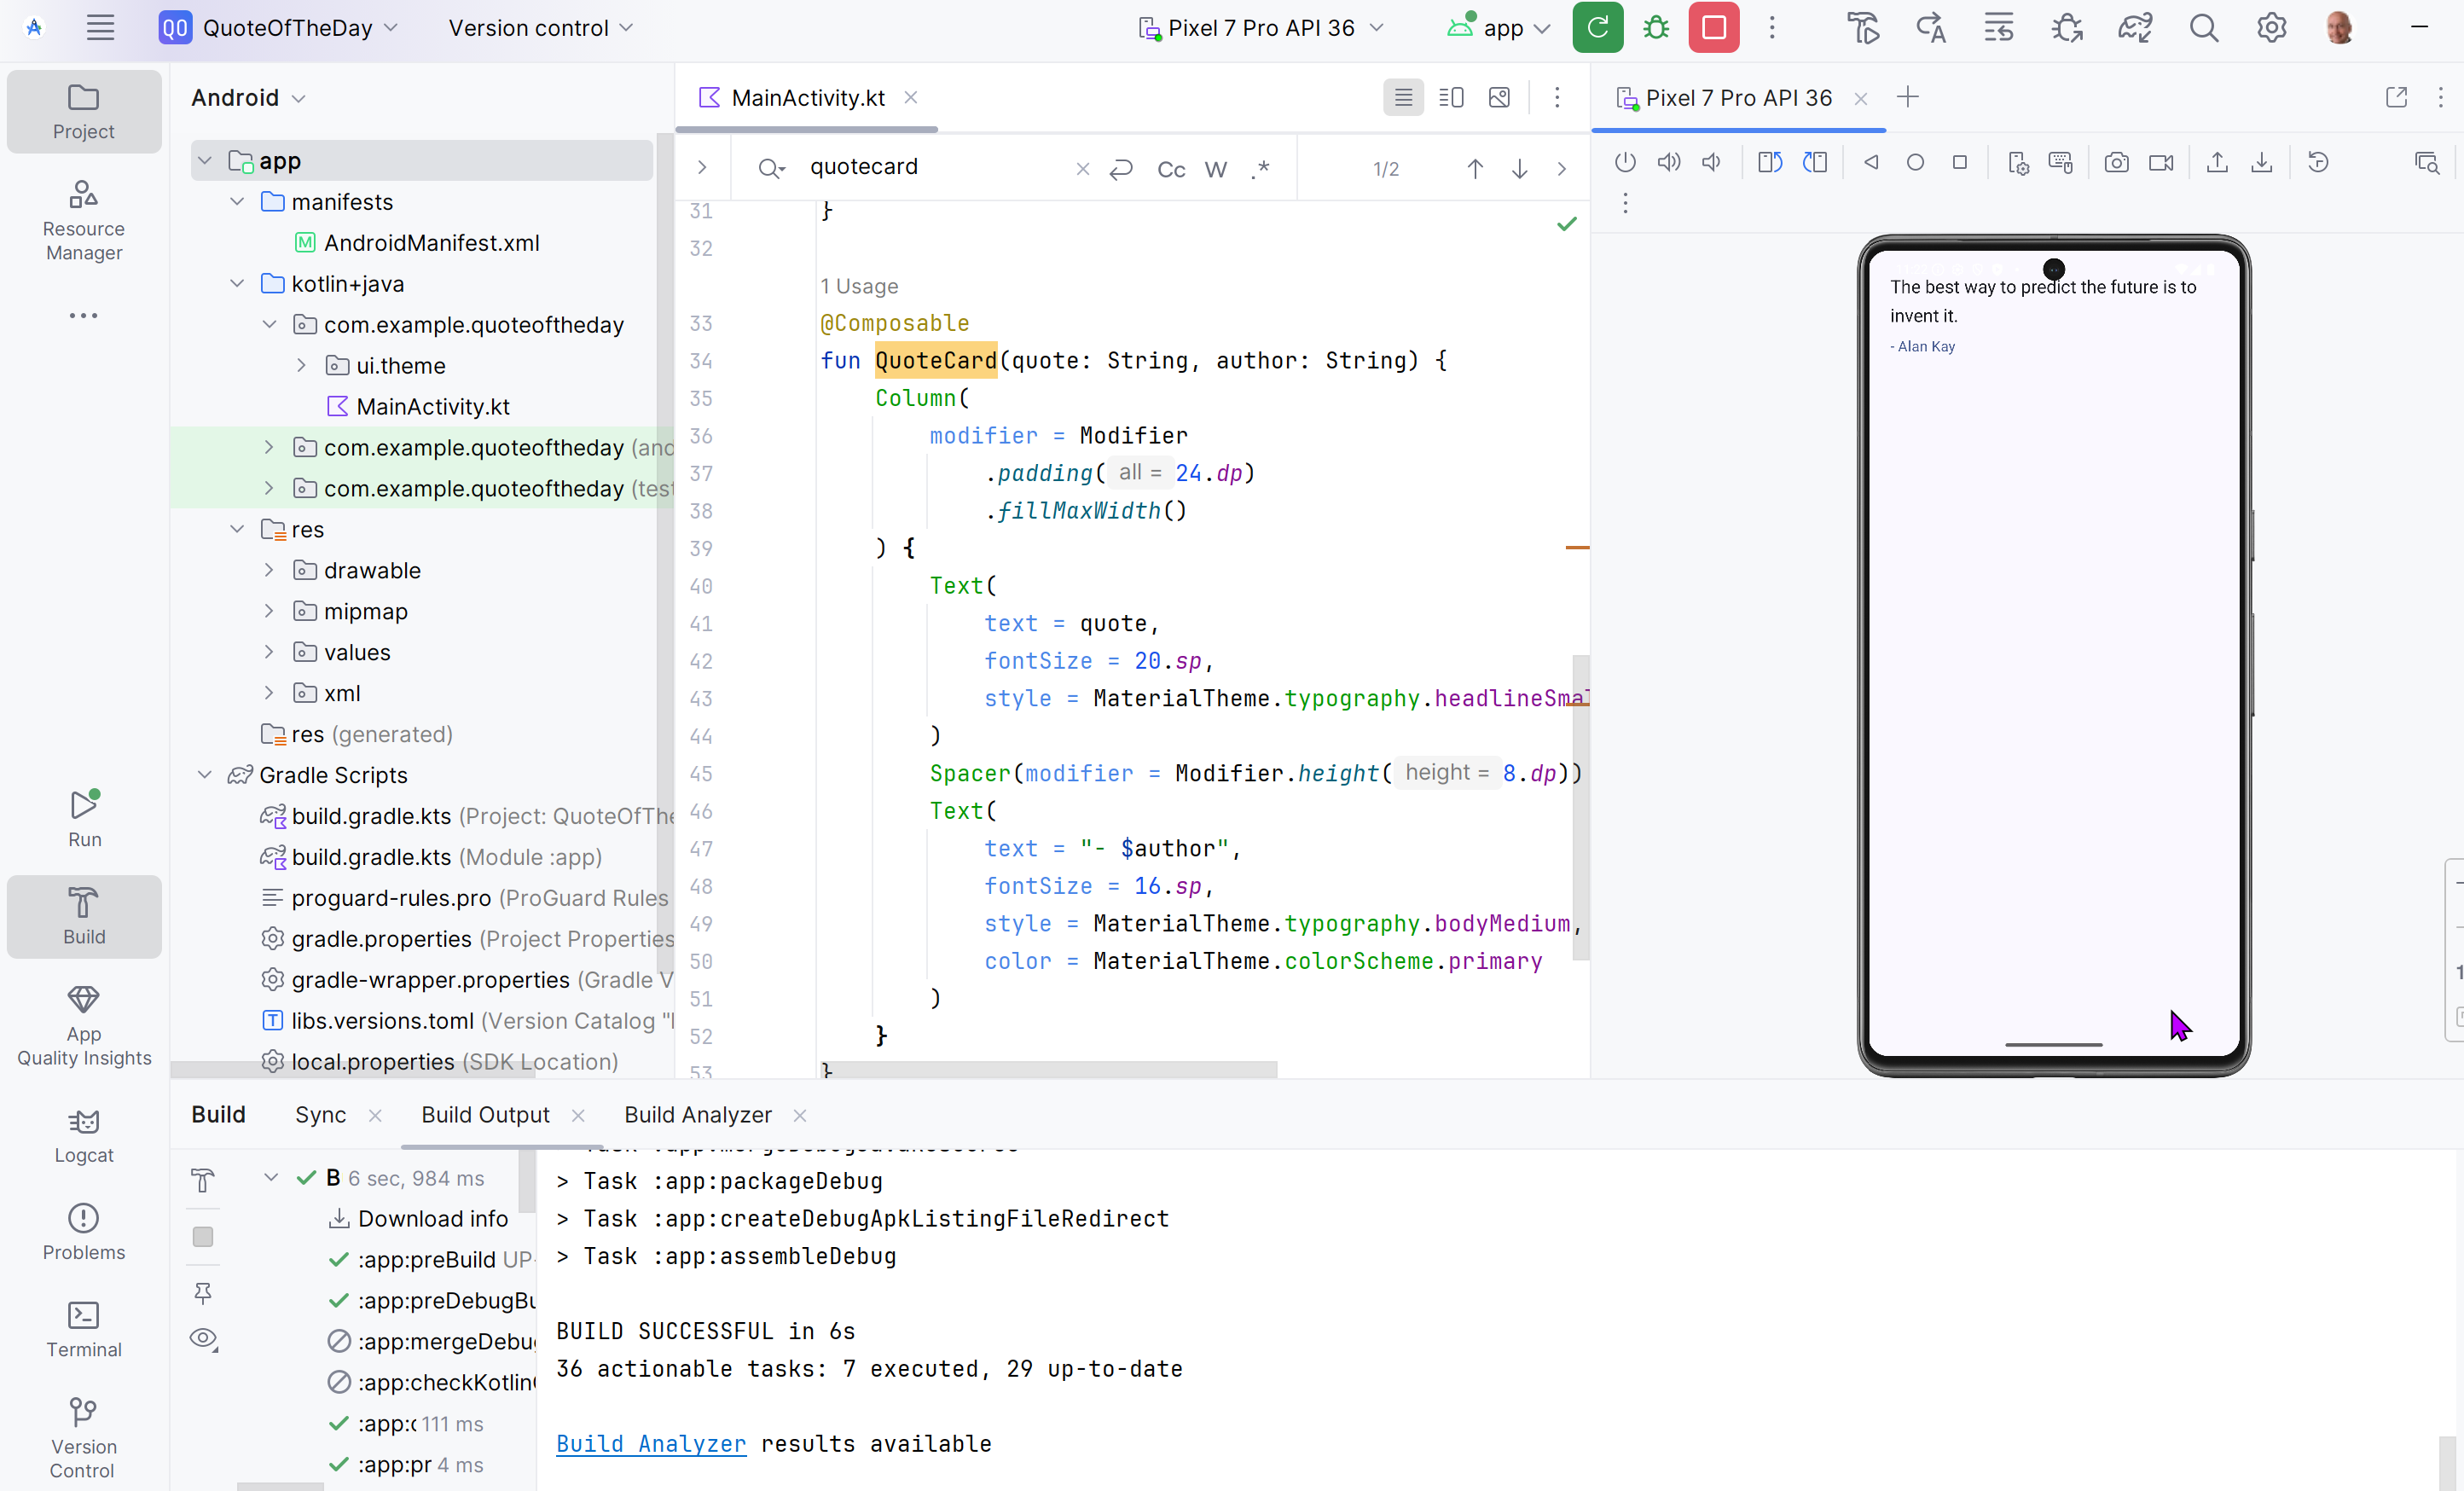This screenshot has width=2464, height=1491.
Task: Open Pixel 7 Pro API 36 device dropdown
Action: (1260, 28)
